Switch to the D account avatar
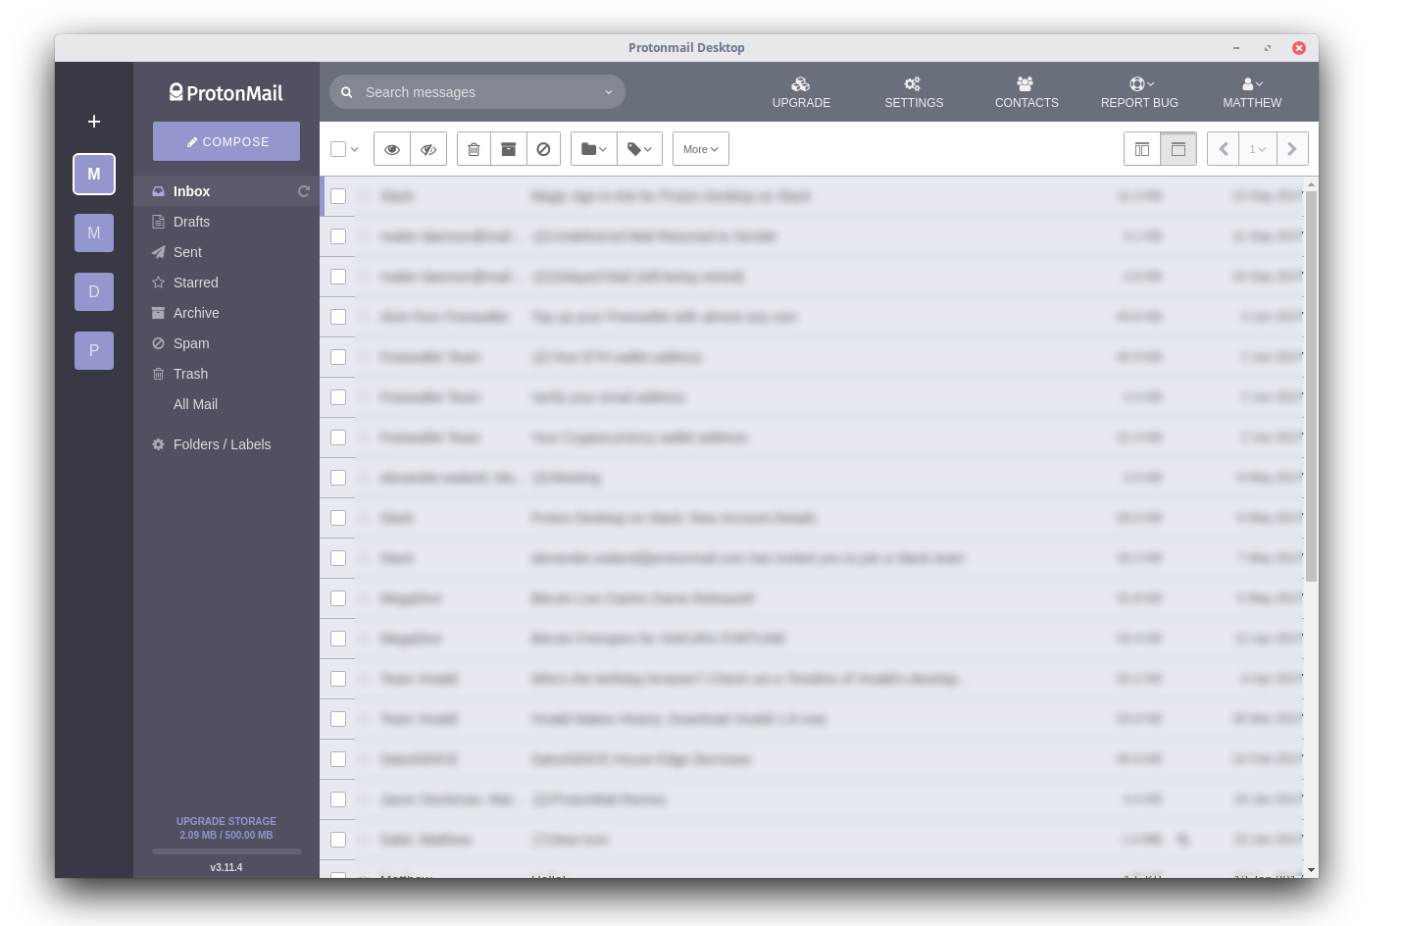Image resolution: width=1403 pixels, height=926 pixels. 94,292
